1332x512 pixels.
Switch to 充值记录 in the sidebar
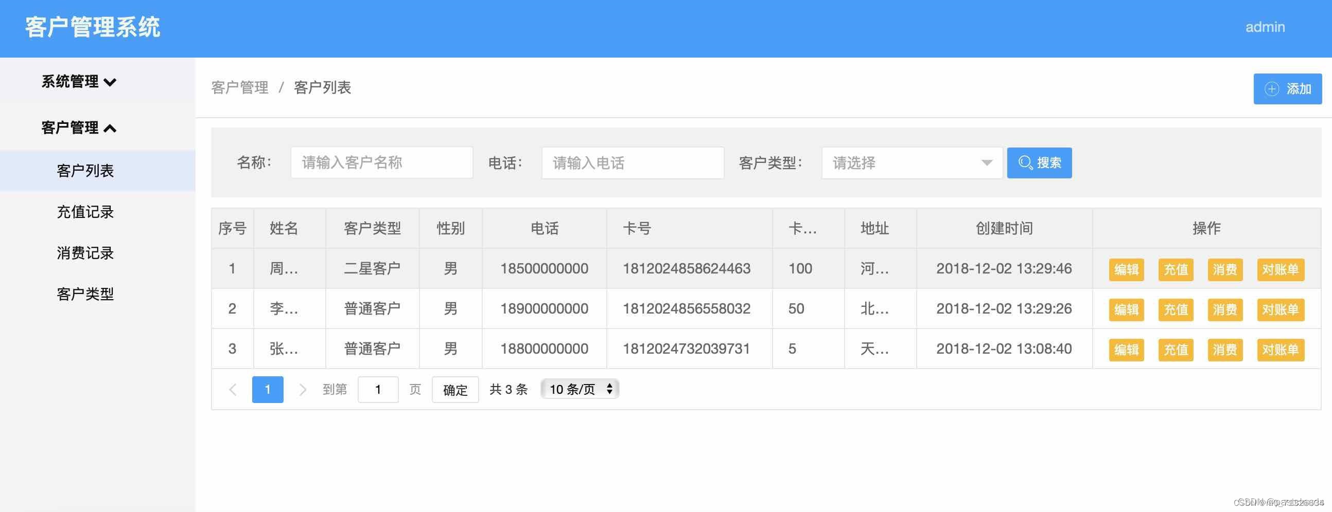click(x=85, y=212)
